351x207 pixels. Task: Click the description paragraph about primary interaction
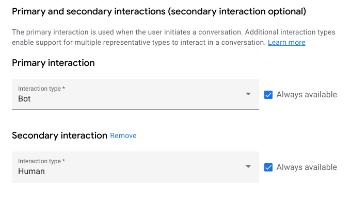click(x=155, y=32)
